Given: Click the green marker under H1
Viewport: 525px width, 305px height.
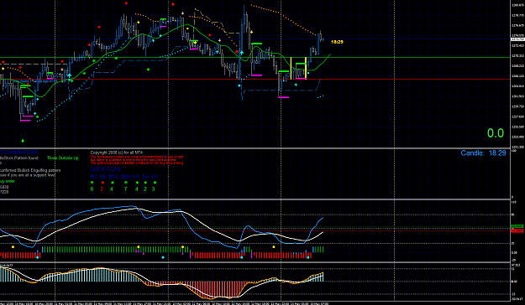Looking at the screenshot, I should pyautogui.click(x=137, y=183).
